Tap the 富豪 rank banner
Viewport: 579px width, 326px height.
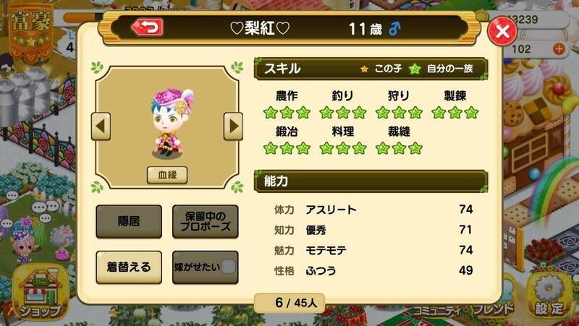(31, 30)
